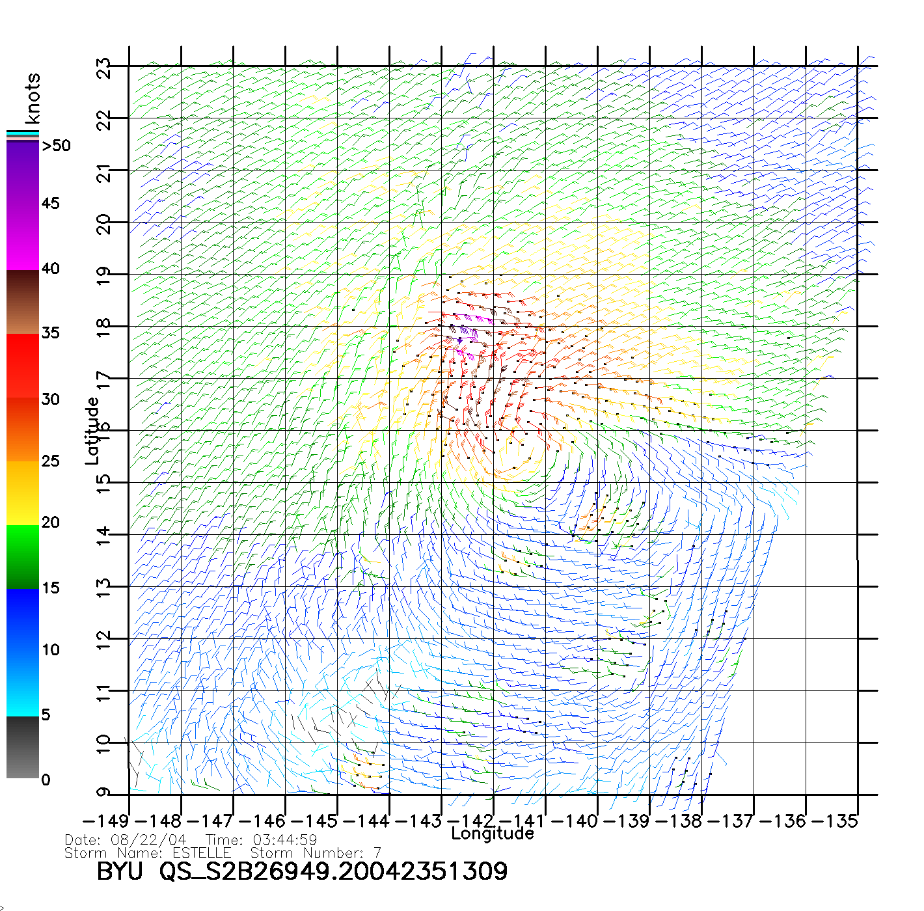This screenshot has height=911, width=924.
Task: Click the Storm Name ESTELLE label
Action: tap(148, 852)
